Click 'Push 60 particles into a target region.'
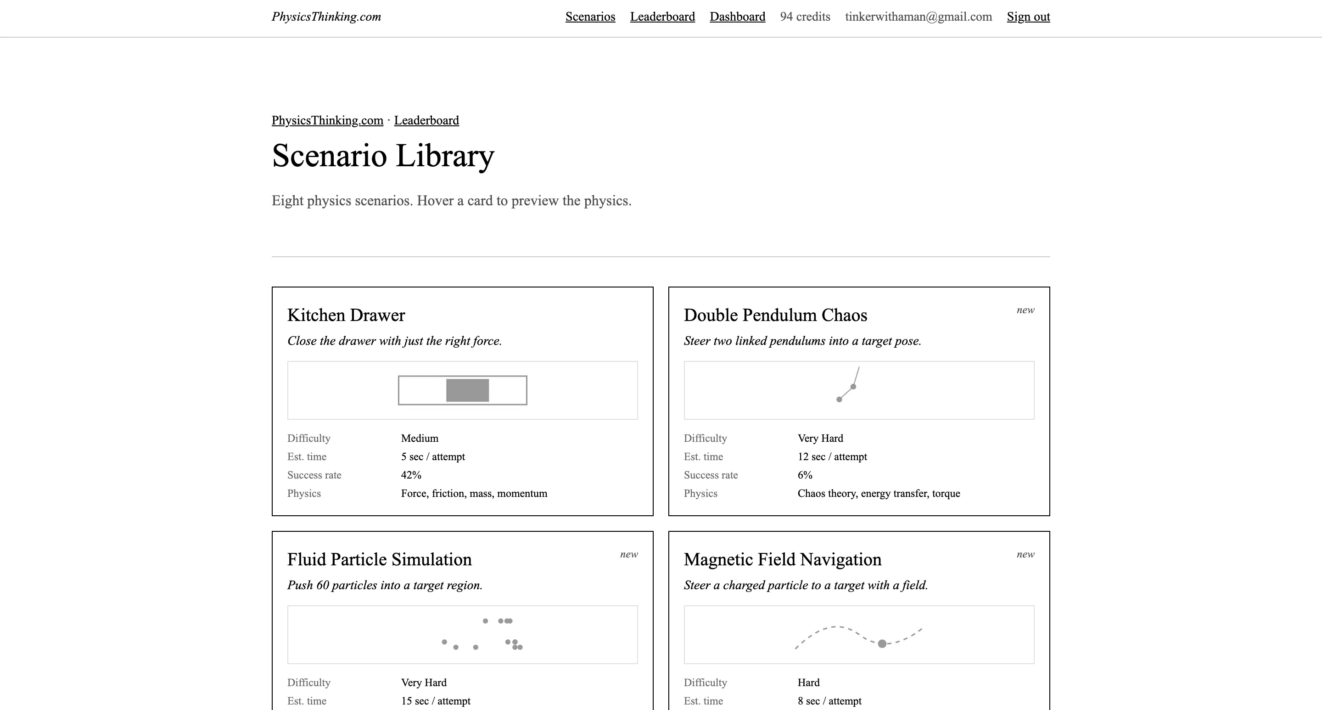 click(385, 585)
